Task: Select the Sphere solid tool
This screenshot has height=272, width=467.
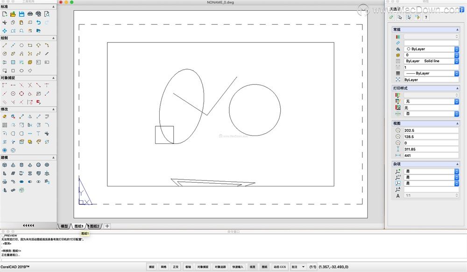Action: click(38, 165)
